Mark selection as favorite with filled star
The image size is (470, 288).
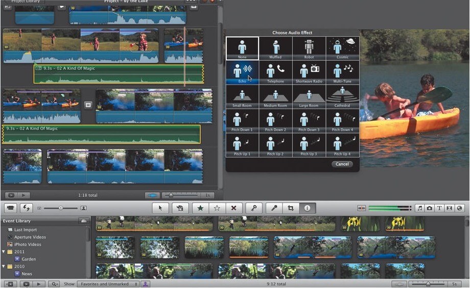pos(200,208)
